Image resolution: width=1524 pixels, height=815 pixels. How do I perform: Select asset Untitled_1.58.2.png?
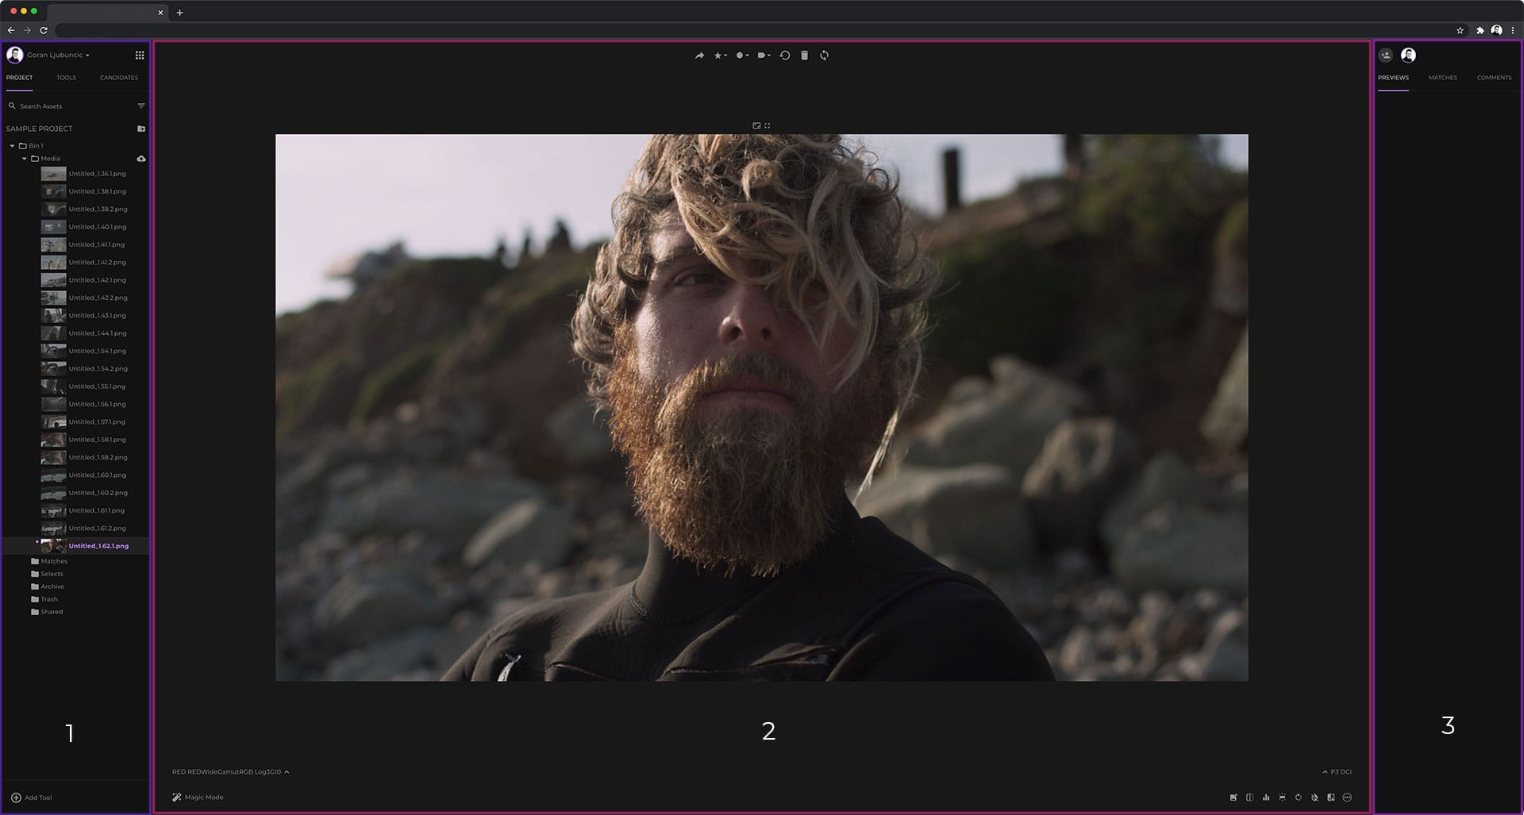pos(83,457)
